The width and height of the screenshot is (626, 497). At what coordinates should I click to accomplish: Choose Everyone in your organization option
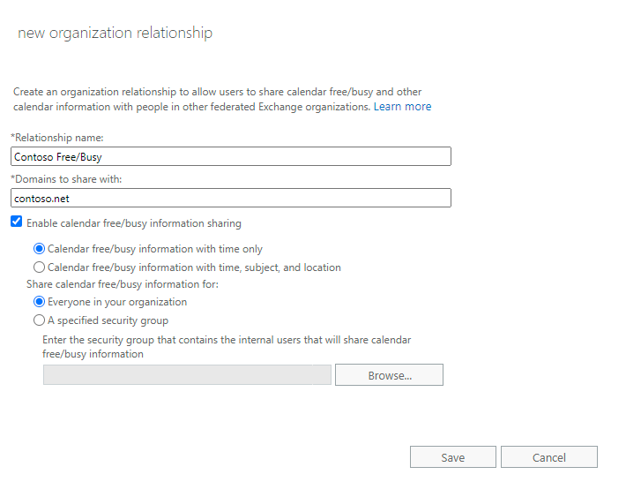39,302
